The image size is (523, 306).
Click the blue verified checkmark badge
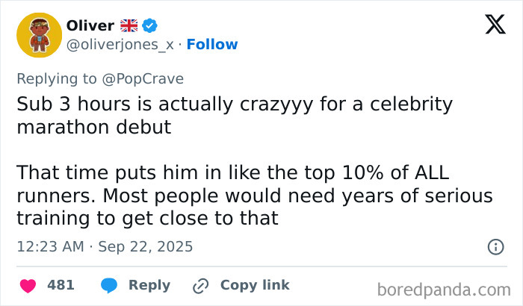click(x=150, y=25)
